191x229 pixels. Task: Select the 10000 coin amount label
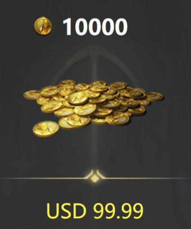click(95, 27)
